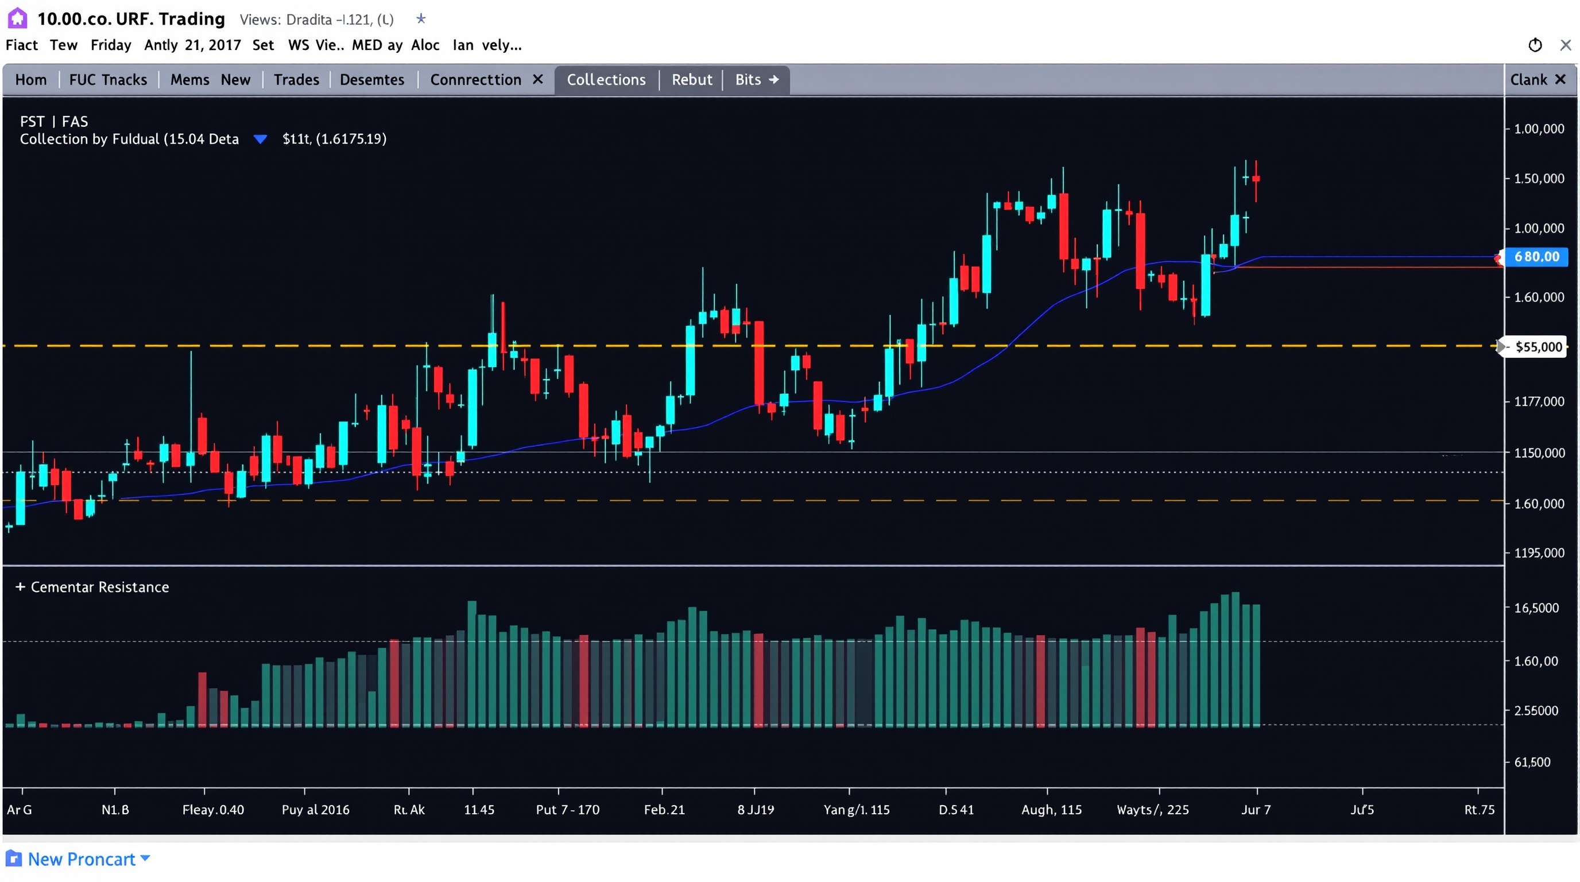
Task: Click the Puy al 2016 time axis label
Action: pyautogui.click(x=315, y=810)
